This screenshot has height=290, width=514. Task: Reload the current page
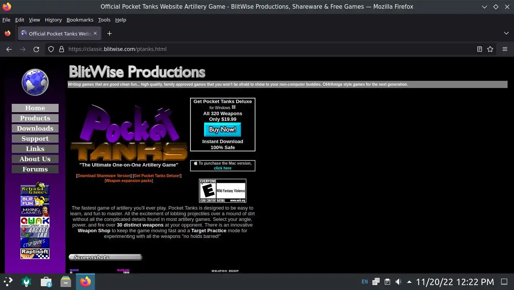point(36,49)
